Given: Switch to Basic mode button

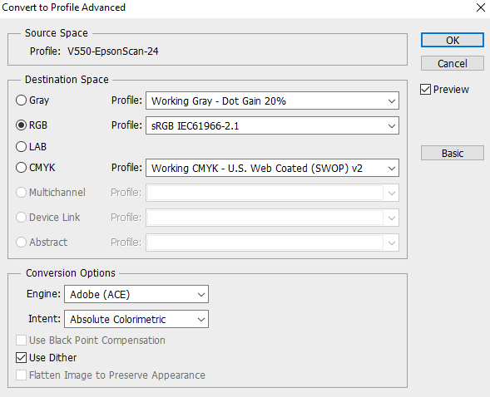Looking at the screenshot, I should (x=453, y=153).
